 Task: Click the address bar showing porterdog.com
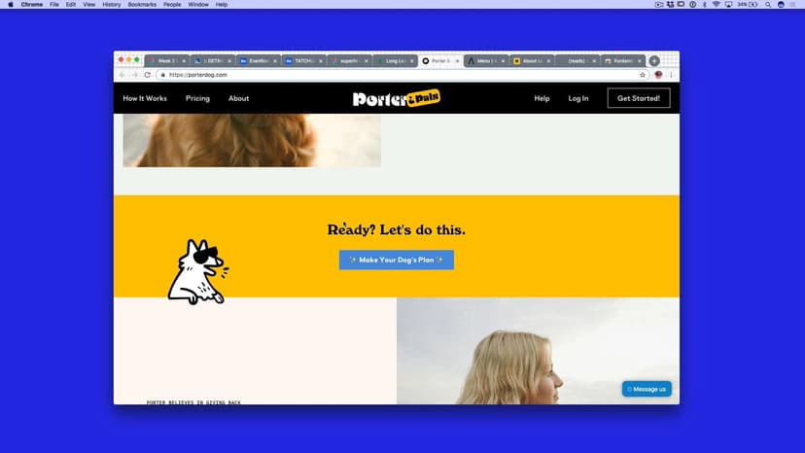pos(389,75)
